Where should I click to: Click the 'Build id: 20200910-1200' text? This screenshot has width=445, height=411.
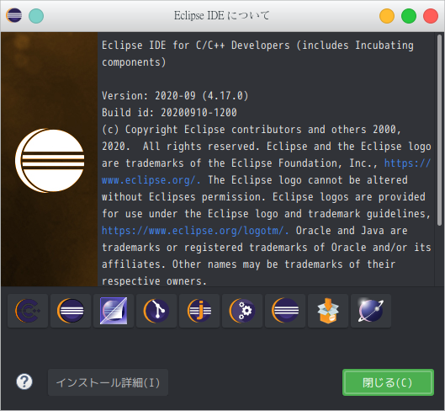coord(169,113)
